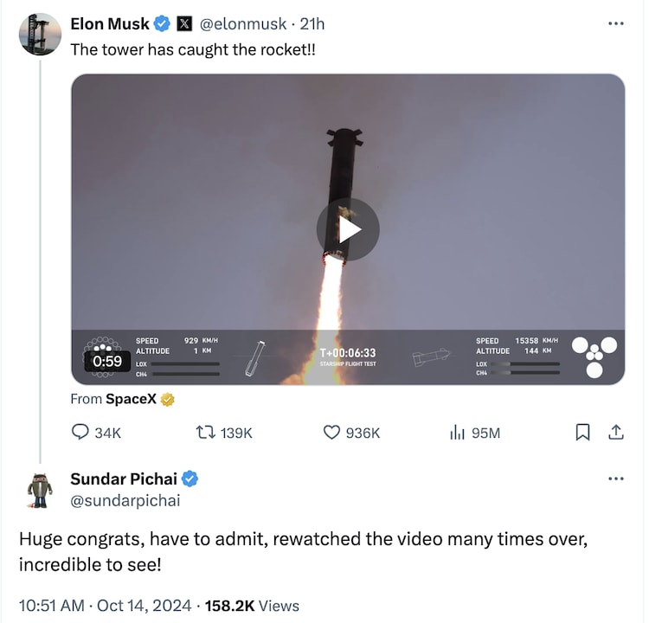649x623 pixels.
Task: Click the 21h timestamp on tweet
Action: coord(312,23)
